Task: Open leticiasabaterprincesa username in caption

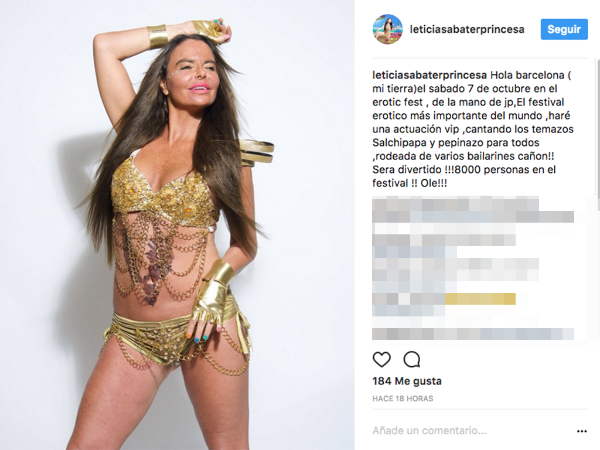Action: 429,75
